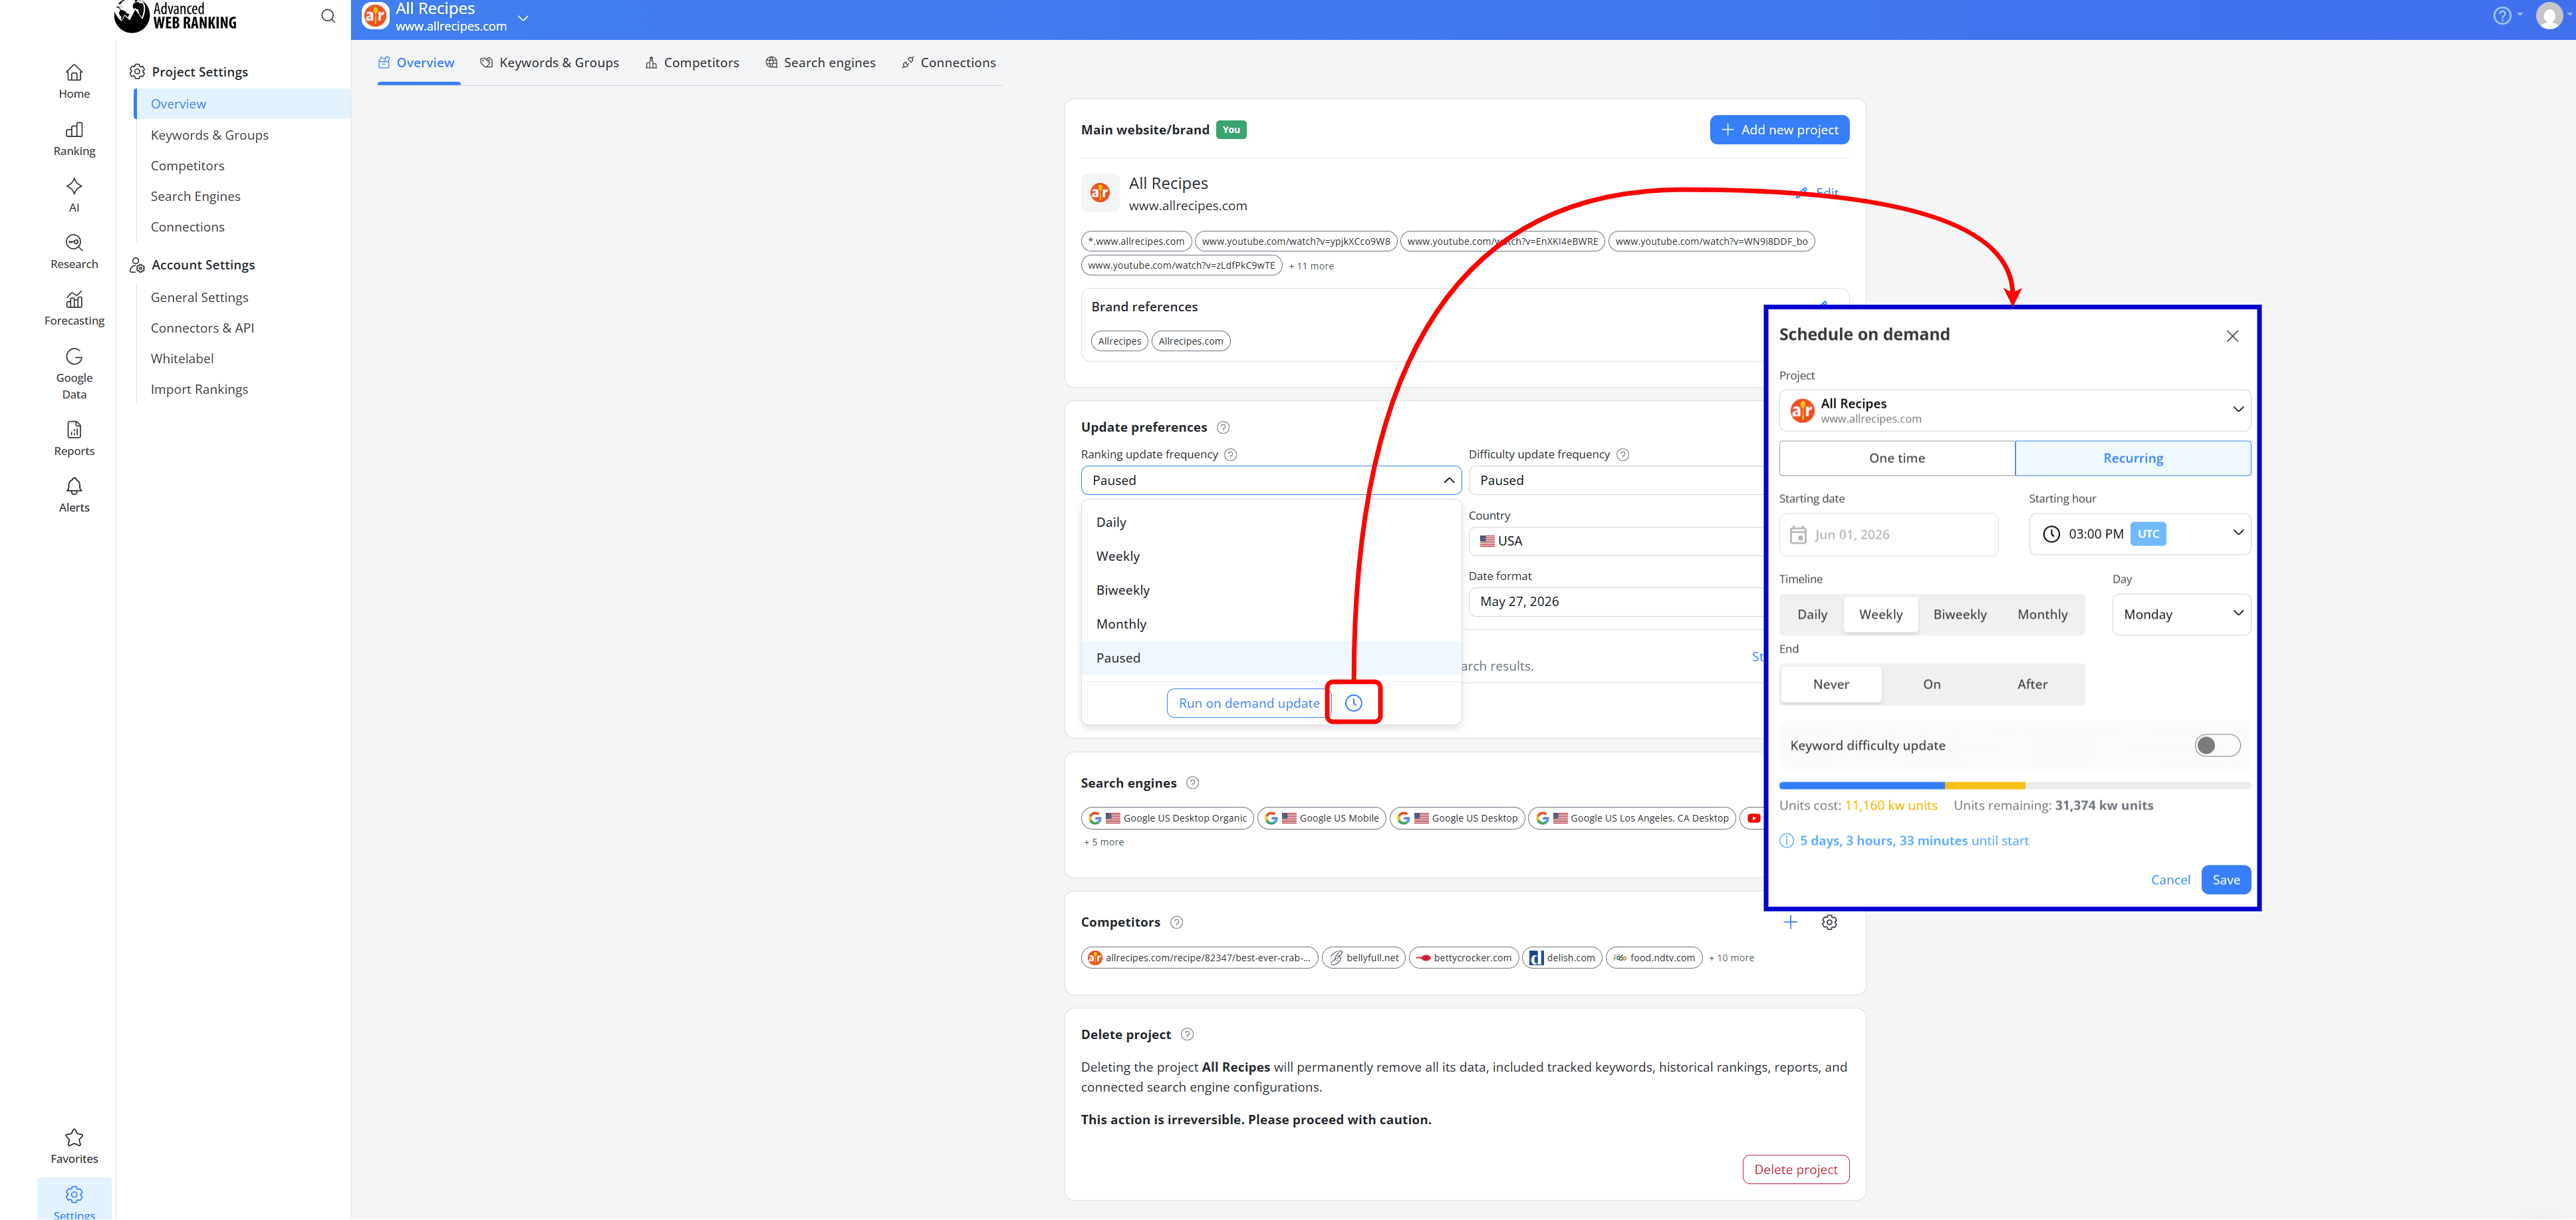The width and height of the screenshot is (2576, 1220).
Task: Switch to the Competitors tab
Action: point(692,63)
